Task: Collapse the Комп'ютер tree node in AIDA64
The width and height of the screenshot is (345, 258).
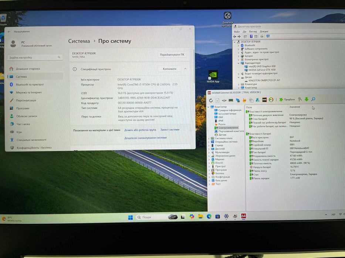Action: pyautogui.click(x=208, y=107)
